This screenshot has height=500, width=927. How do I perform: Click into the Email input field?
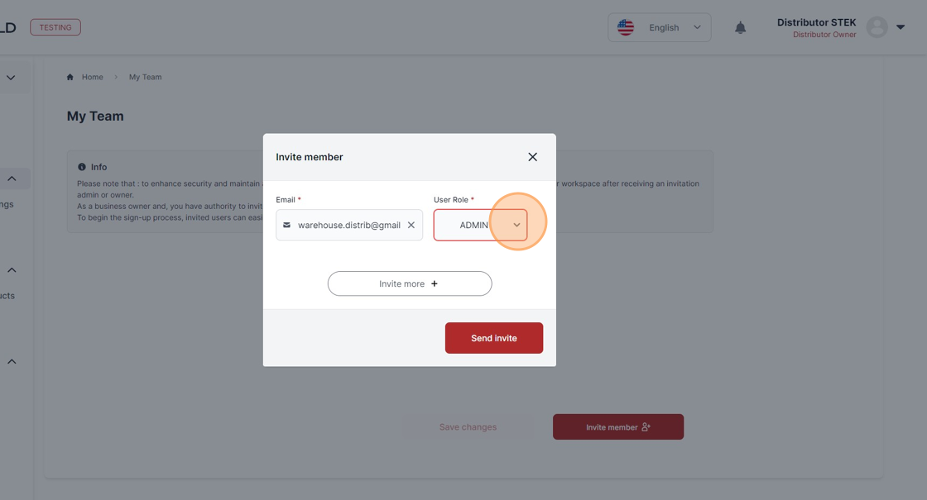click(348, 225)
